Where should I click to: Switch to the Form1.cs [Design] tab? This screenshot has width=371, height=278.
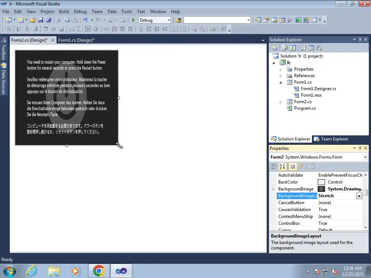click(76, 40)
